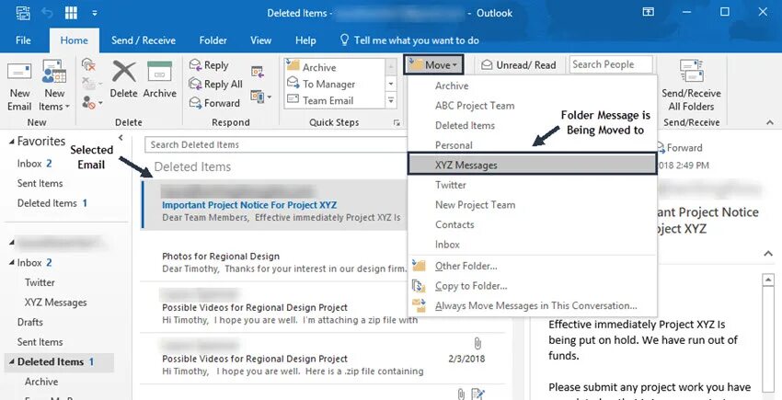This screenshot has height=400, width=782.
Task: Click the Move dropdown button
Action: point(434,65)
